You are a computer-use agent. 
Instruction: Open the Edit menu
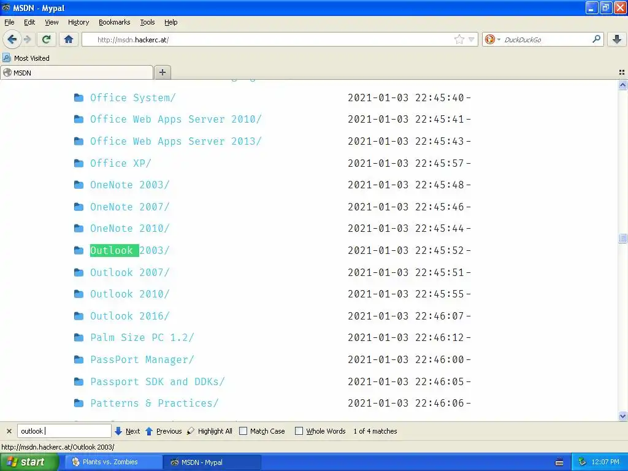point(29,22)
